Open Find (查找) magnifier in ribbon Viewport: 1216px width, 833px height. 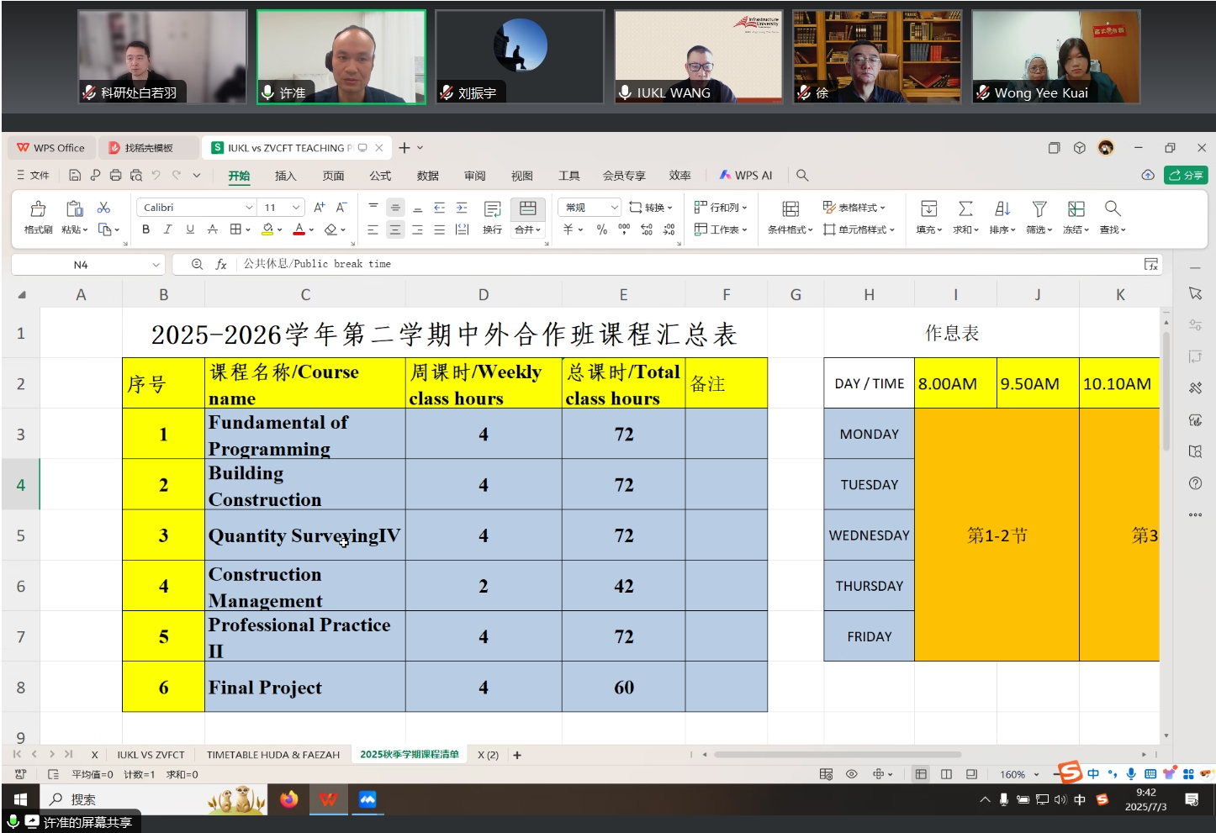(x=1113, y=209)
